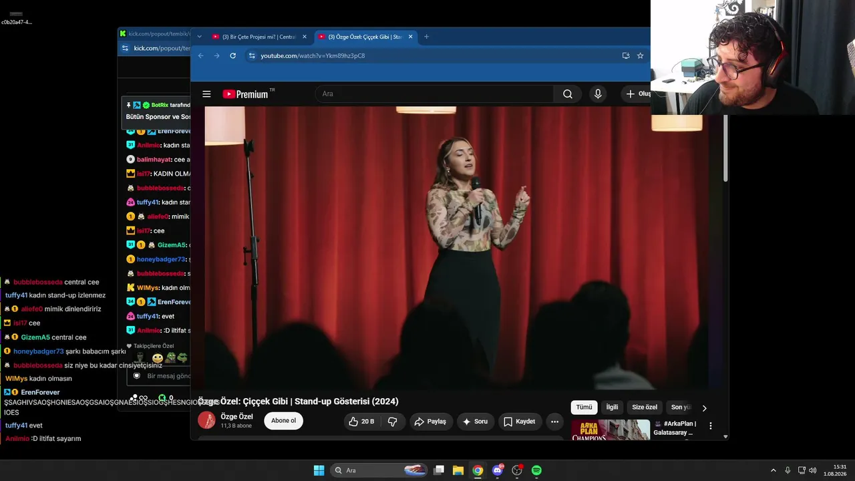
Task: Open Özge Özel's channel avatar
Action: [x=207, y=420]
